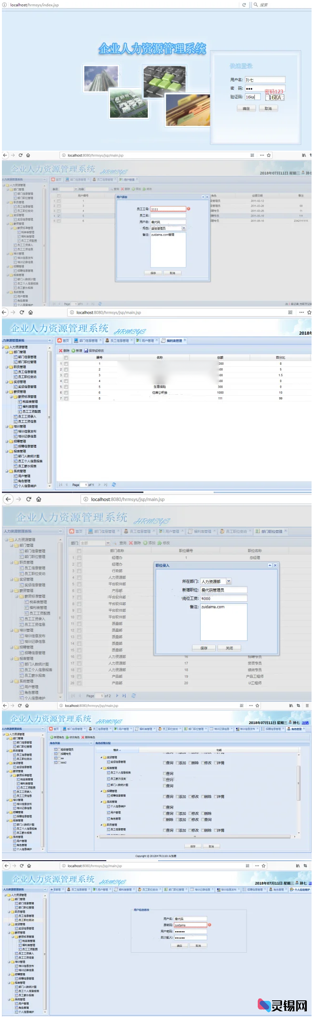Click the 注销 logout link

tap(305, 723)
